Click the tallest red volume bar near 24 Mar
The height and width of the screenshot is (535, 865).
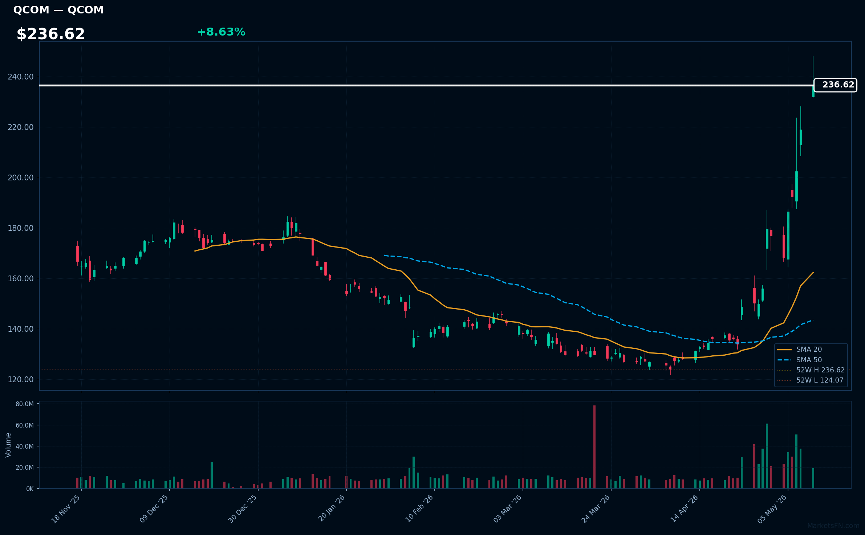[x=594, y=447]
